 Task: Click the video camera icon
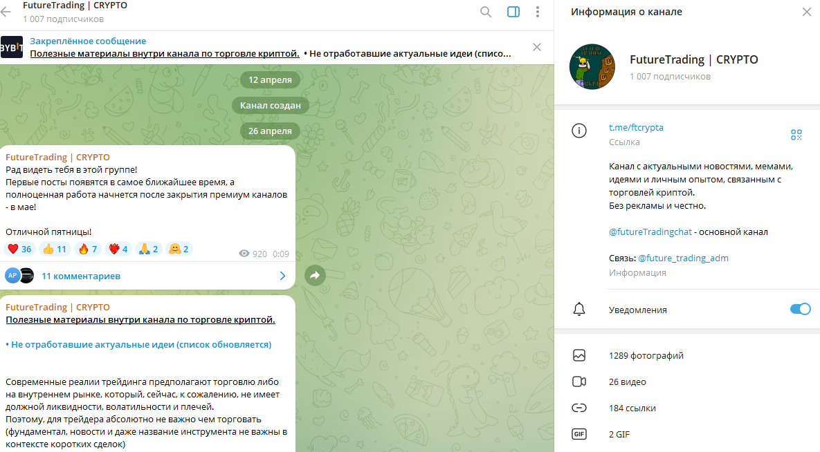(579, 382)
